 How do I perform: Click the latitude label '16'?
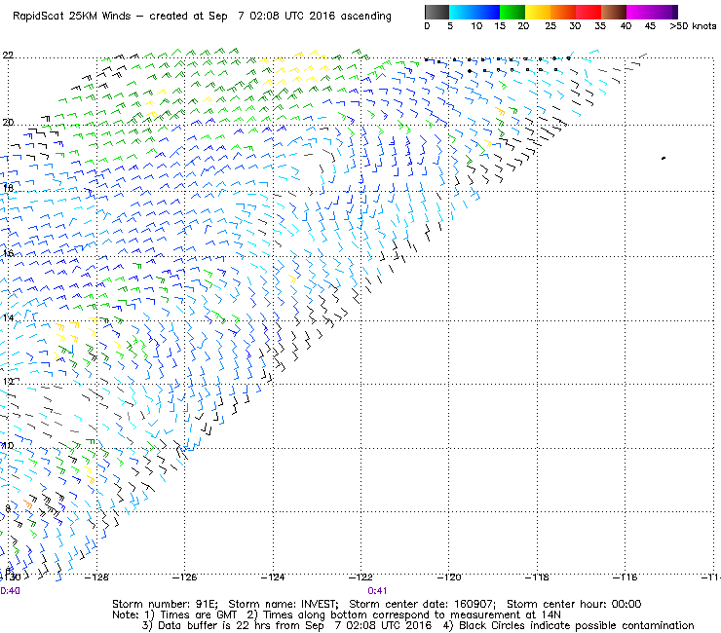point(8,253)
